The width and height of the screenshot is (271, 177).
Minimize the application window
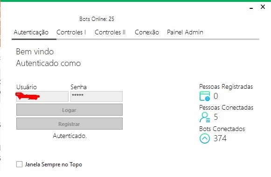pos(251,7)
